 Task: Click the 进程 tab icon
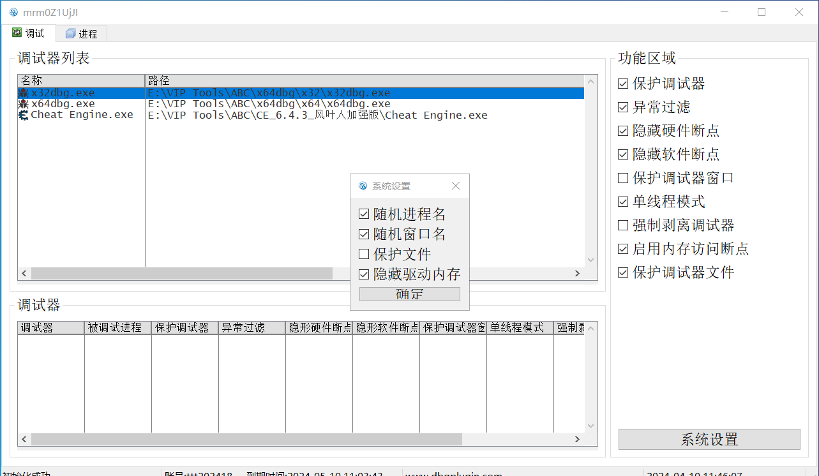70,34
